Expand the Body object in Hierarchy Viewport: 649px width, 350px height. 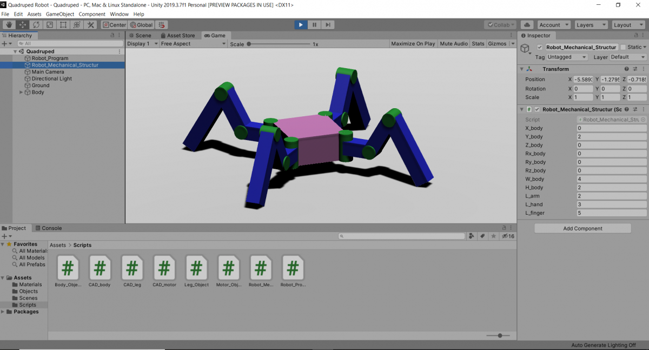(21, 93)
